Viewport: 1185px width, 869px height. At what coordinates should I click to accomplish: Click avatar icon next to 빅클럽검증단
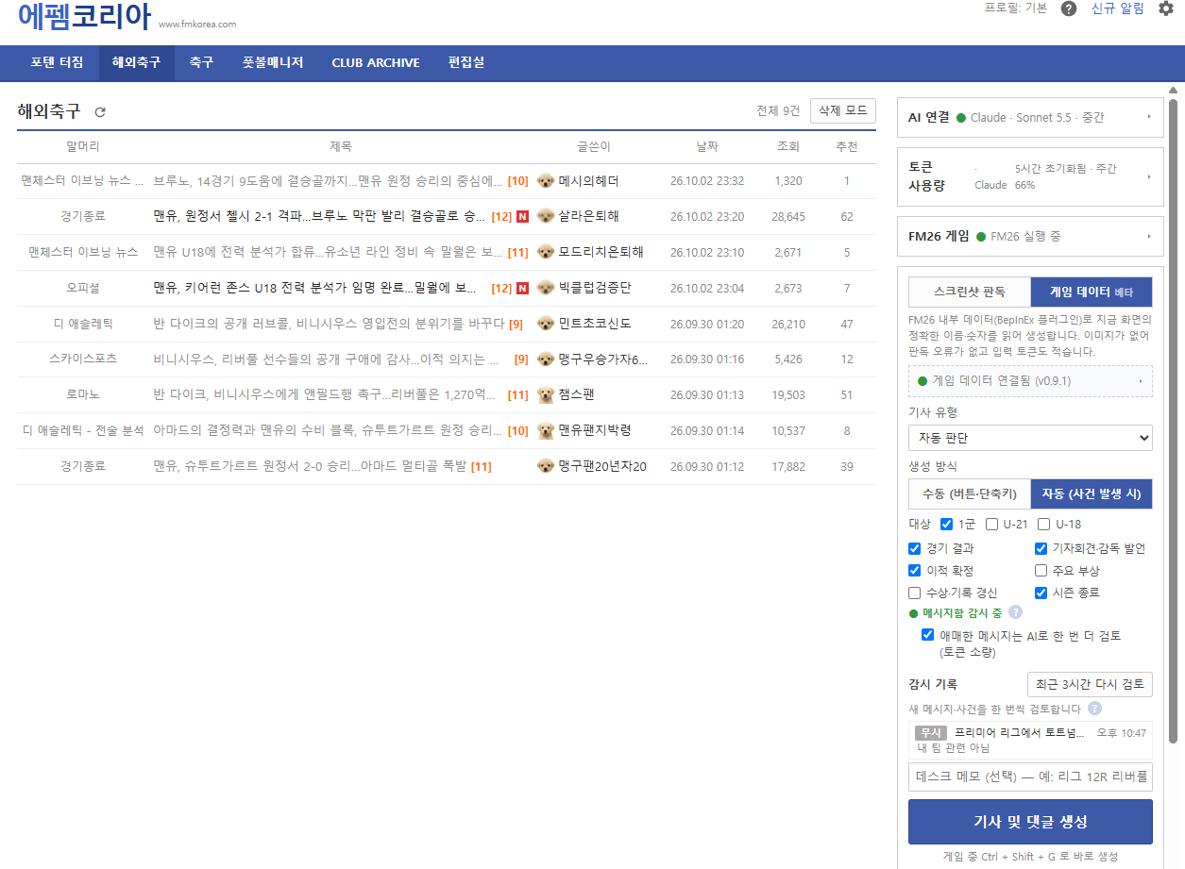pos(546,288)
